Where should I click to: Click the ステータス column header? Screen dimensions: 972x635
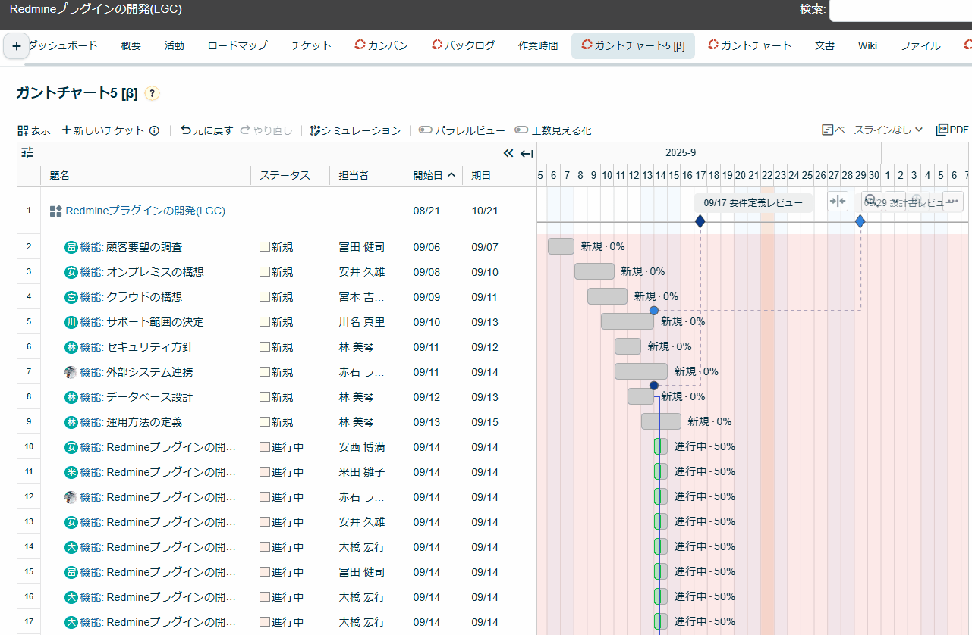coord(291,175)
